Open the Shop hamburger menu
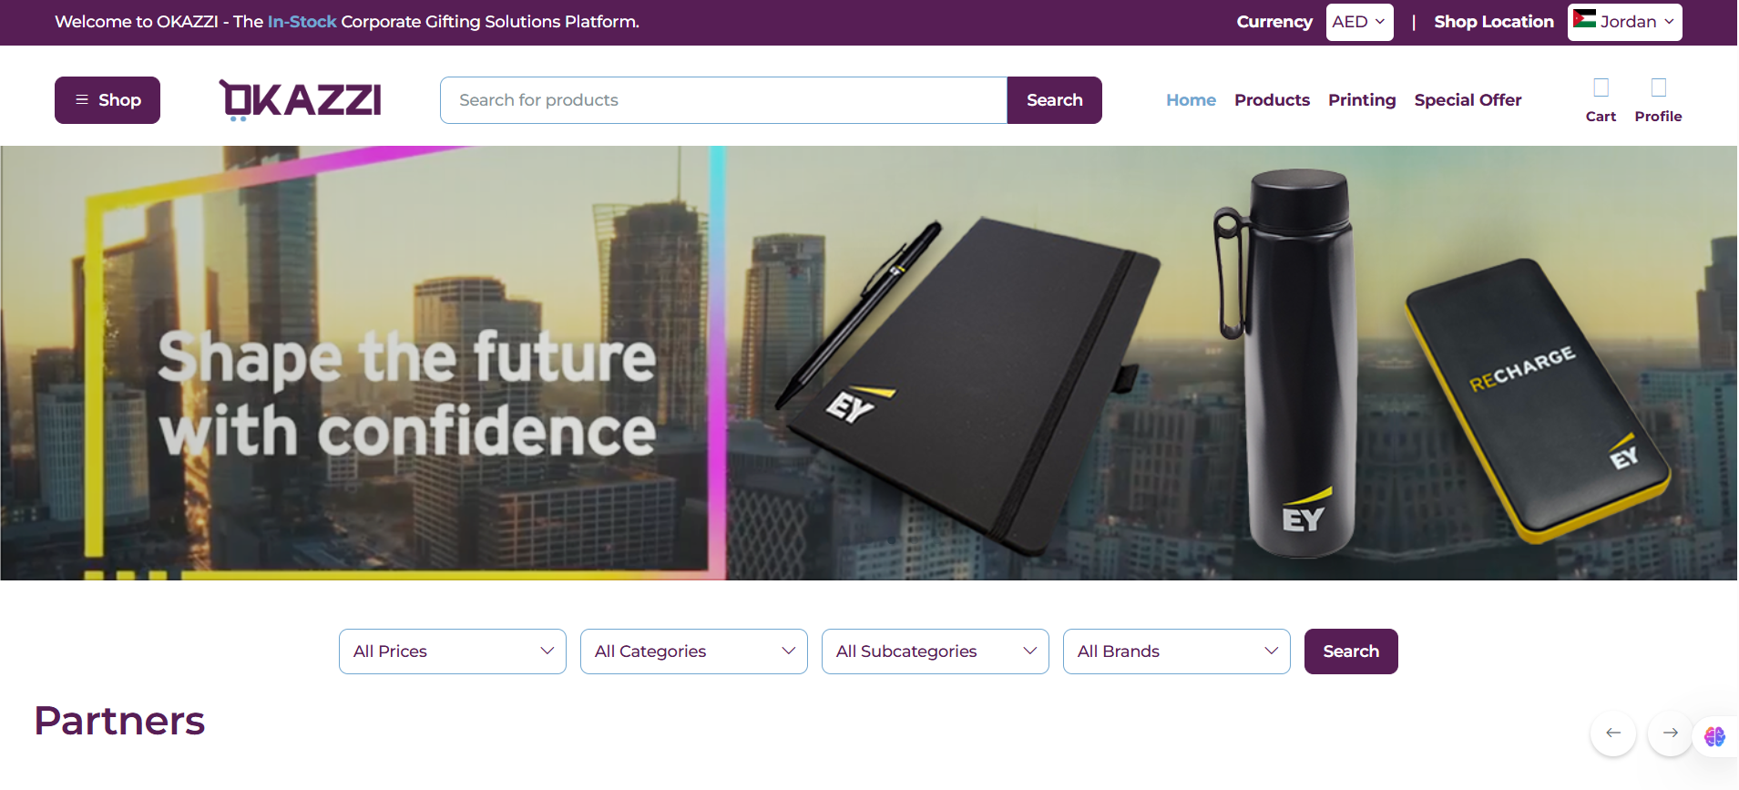This screenshot has width=1739, height=790. pos(107,100)
